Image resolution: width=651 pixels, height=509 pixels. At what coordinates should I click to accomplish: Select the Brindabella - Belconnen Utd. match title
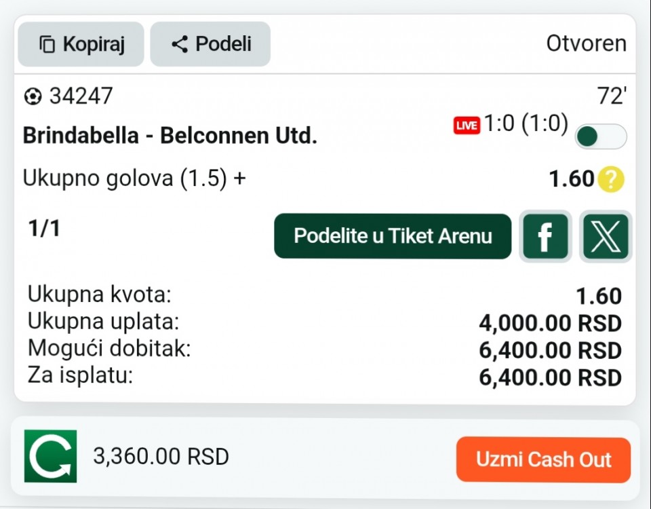pyautogui.click(x=170, y=136)
